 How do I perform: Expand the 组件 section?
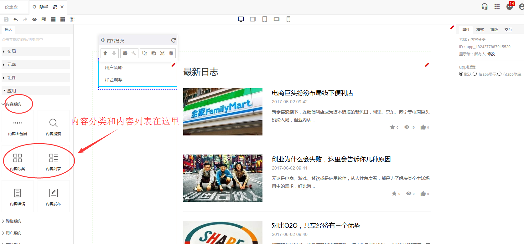tap(12, 78)
